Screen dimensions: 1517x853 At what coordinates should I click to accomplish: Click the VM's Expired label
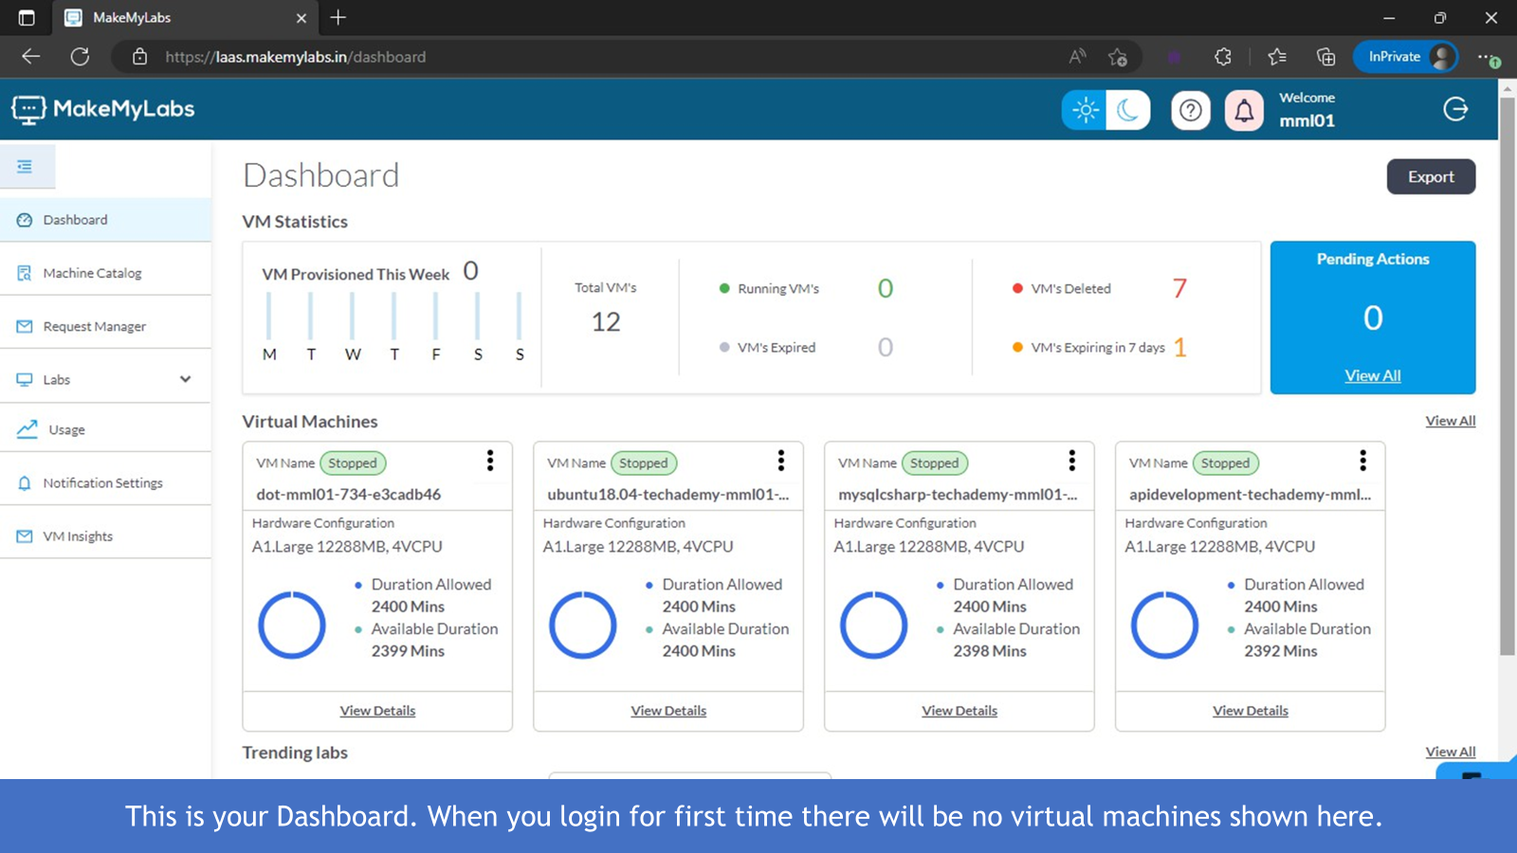[777, 348]
